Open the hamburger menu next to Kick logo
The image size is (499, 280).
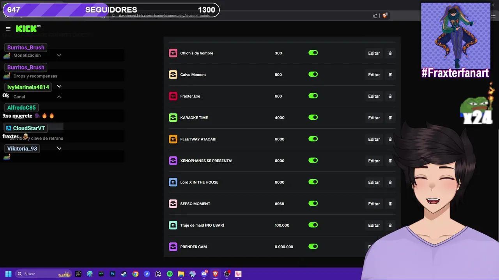[x=8, y=29]
